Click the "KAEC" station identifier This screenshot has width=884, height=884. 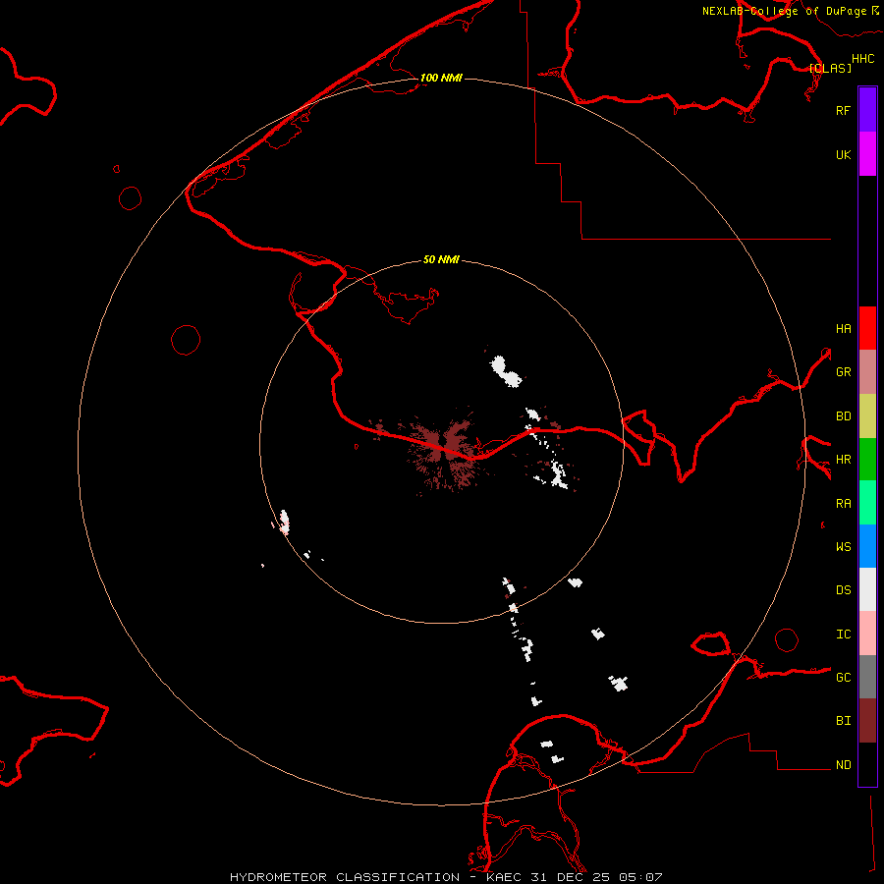pyautogui.click(x=504, y=877)
